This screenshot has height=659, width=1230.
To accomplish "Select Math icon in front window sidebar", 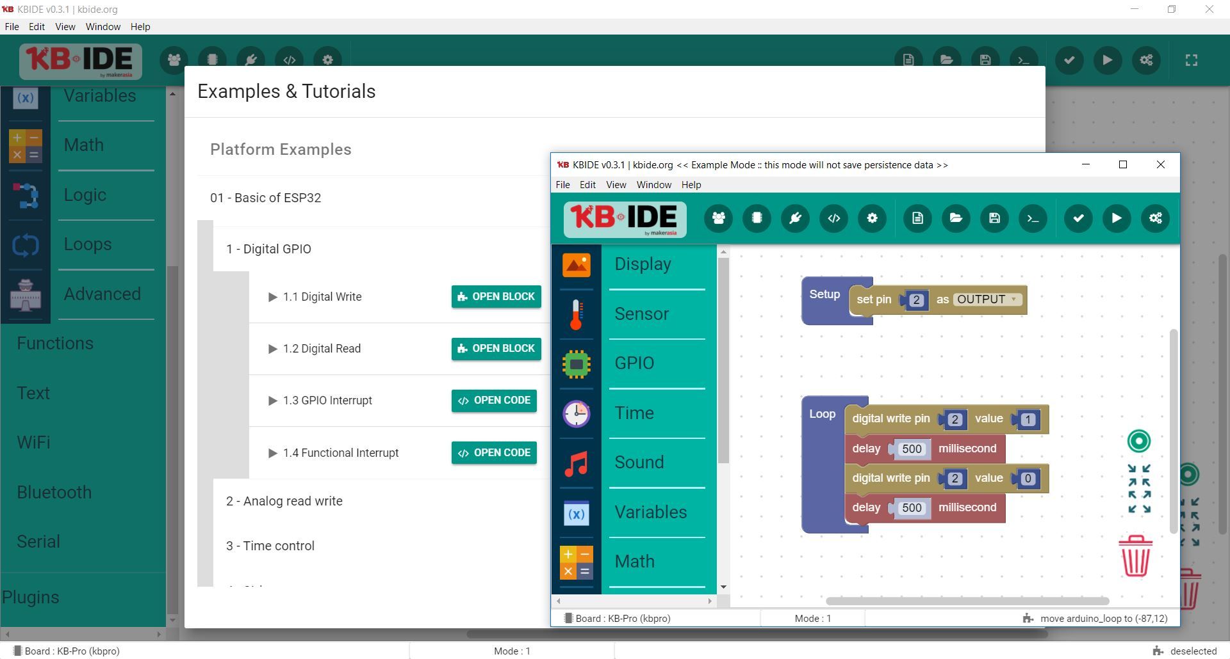I will click(577, 562).
